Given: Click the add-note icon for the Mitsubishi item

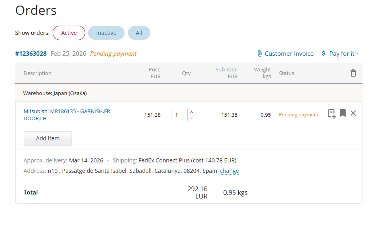Looking at the screenshot, I should point(332,113).
